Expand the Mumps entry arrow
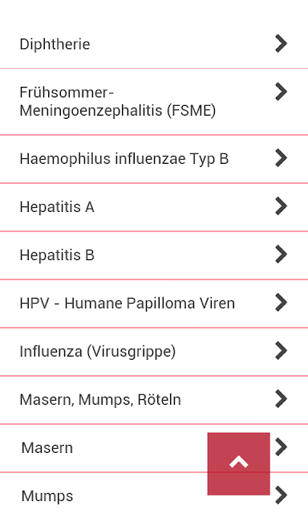The image size is (308, 514). 282,495
